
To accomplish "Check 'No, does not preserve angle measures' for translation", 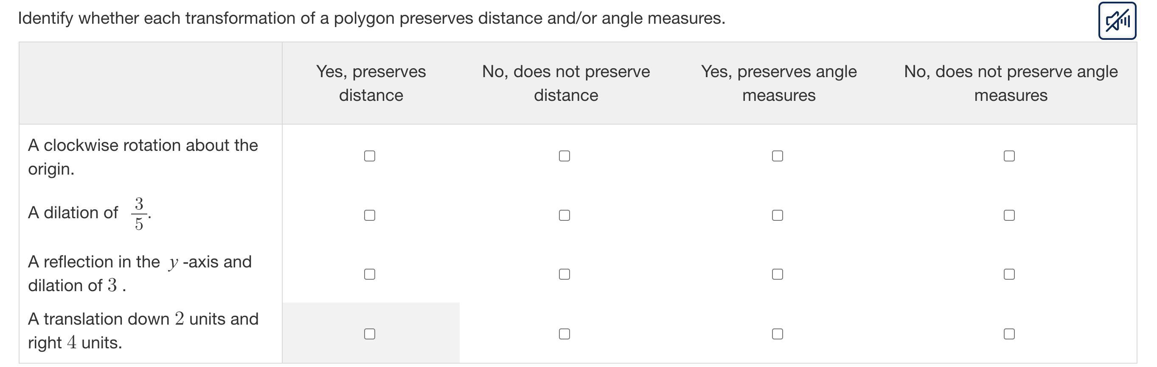I will pos(1009,334).
